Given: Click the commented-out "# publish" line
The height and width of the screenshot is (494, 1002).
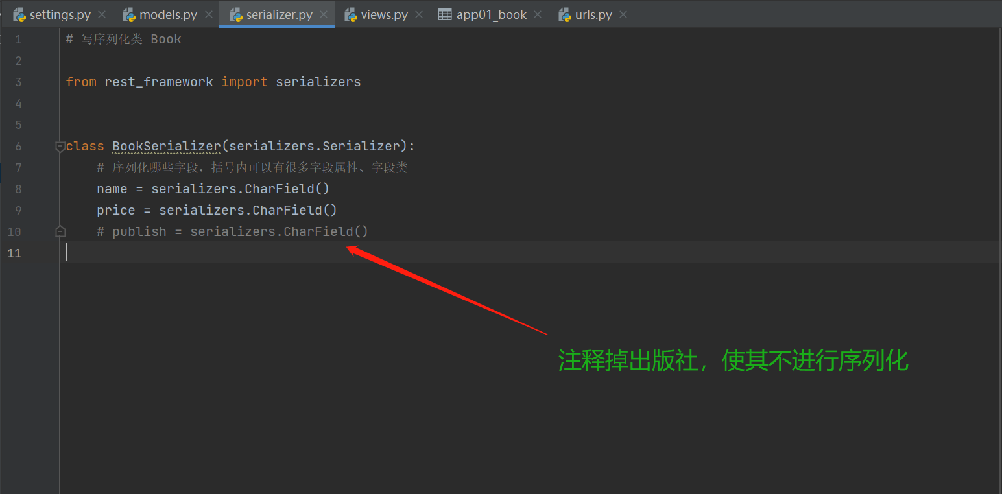Looking at the screenshot, I should 232,231.
